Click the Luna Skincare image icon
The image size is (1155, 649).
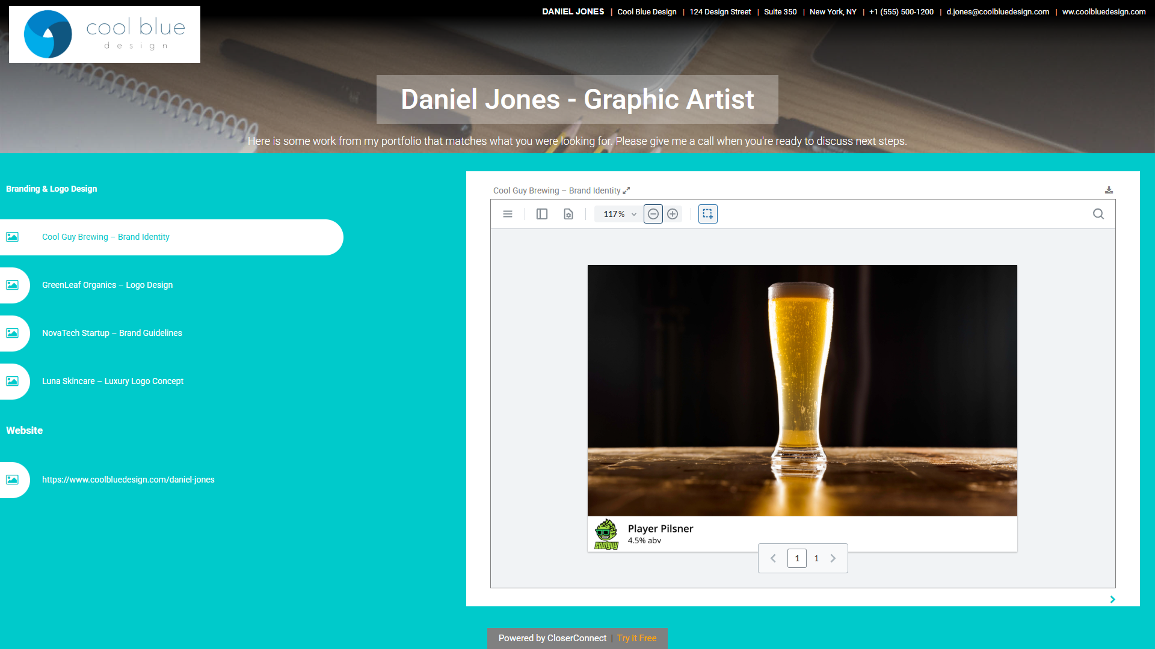[12, 381]
